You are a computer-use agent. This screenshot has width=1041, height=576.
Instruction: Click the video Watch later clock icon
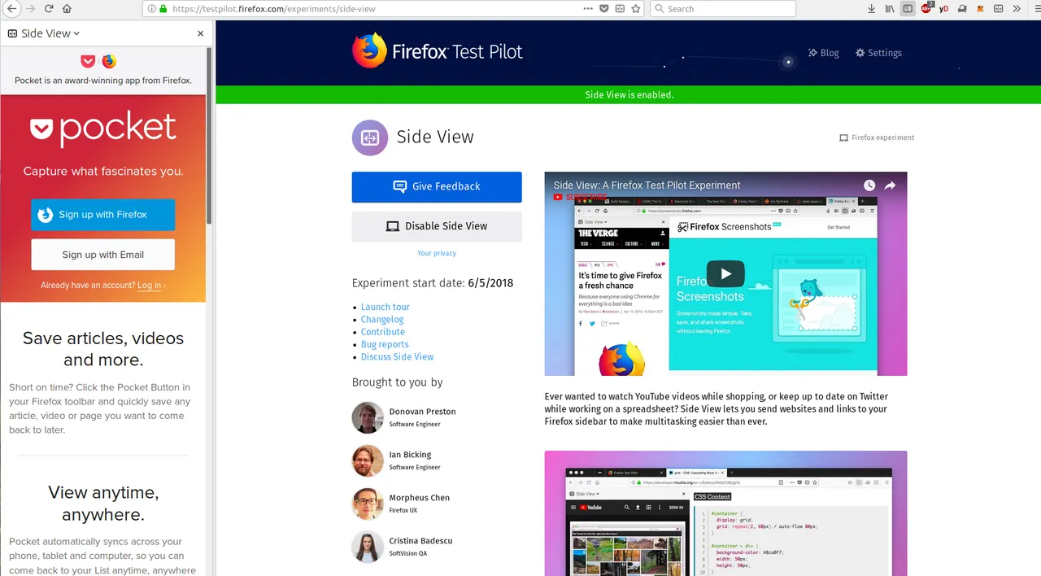click(869, 185)
